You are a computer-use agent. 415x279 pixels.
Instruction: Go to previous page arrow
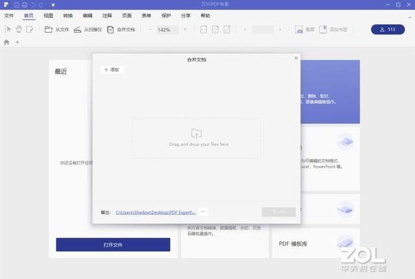coord(245,29)
